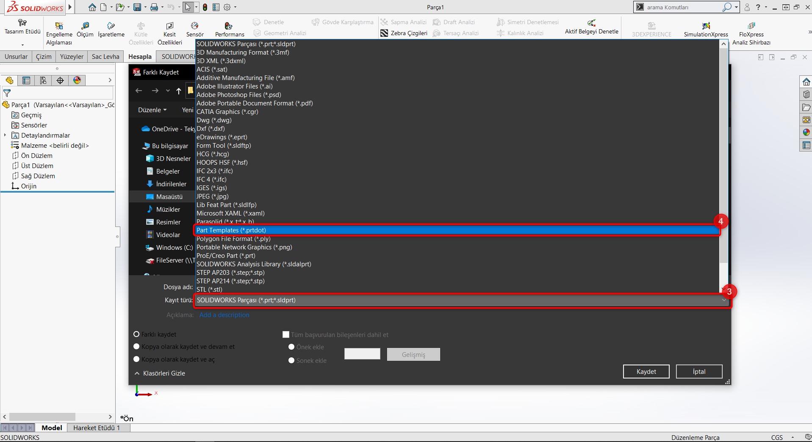The height and width of the screenshot is (442, 812).
Task: Expand Tasarım Etüdü dropdown arrow
Action: pos(22,44)
